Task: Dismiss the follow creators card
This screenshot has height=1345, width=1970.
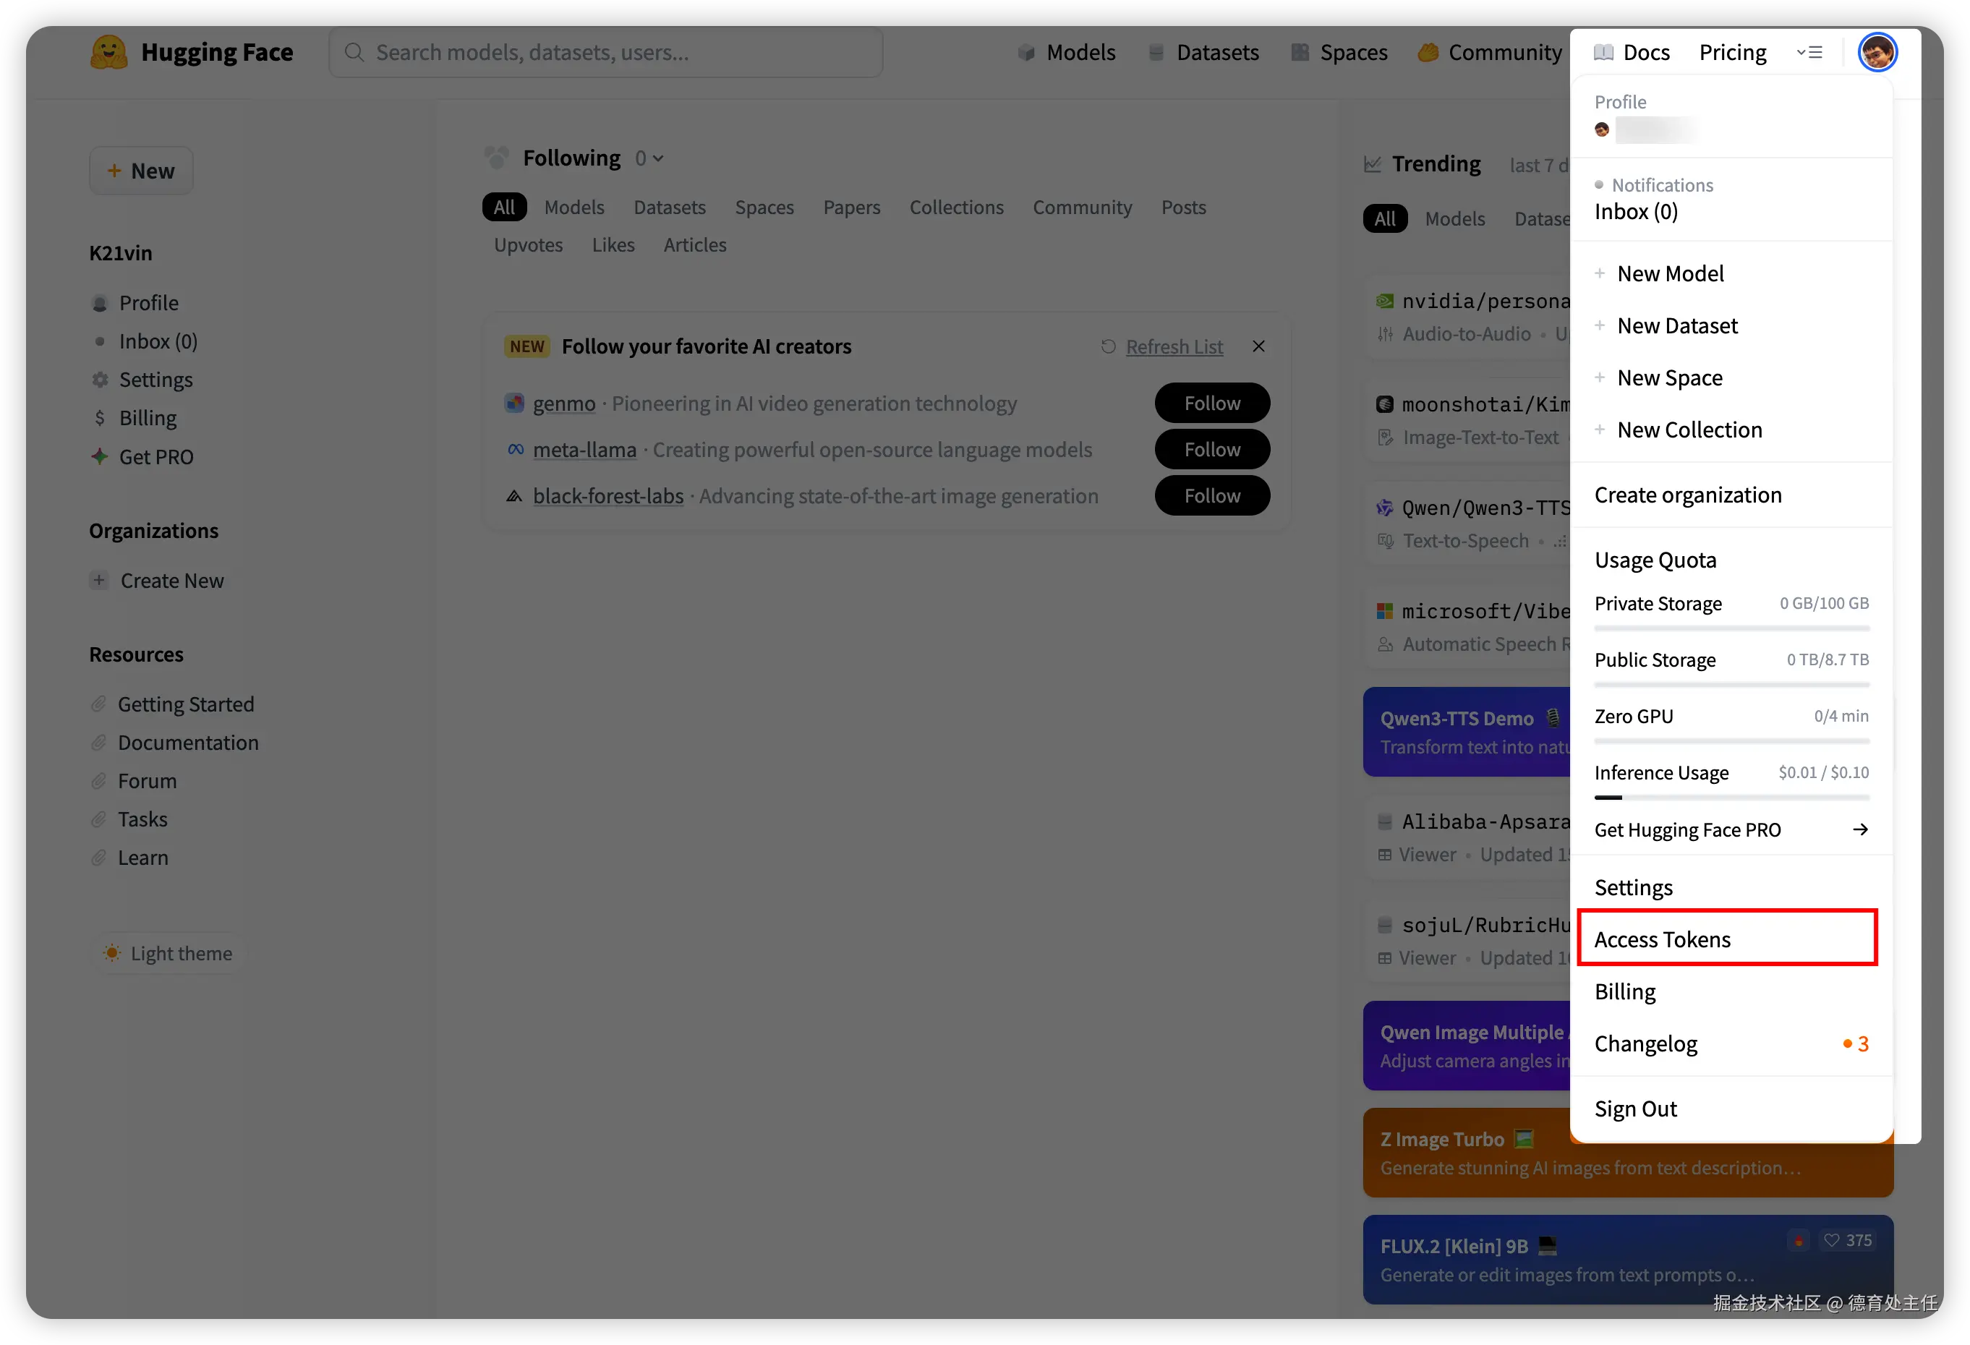Action: (x=1258, y=346)
